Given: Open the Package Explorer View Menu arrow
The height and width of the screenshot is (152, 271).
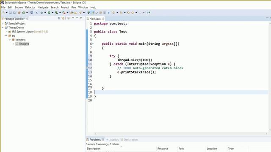Looking at the screenshot, I should (x=73, y=18).
